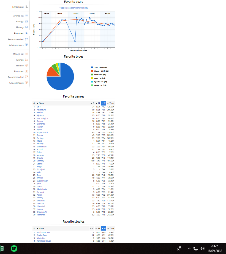This screenshot has height=254, width=226.
Task: Toggle decades/years visibility on the chart
Action: (74, 8)
